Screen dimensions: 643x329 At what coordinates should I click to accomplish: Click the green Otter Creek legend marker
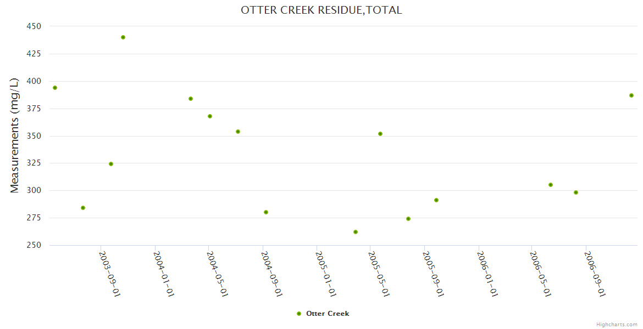pos(299,314)
